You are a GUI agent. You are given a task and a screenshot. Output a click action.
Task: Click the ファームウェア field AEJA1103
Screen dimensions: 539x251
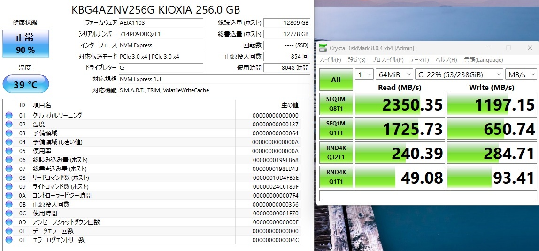tap(161, 23)
